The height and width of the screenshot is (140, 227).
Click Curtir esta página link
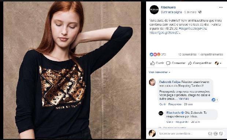[x=171, y=12]
